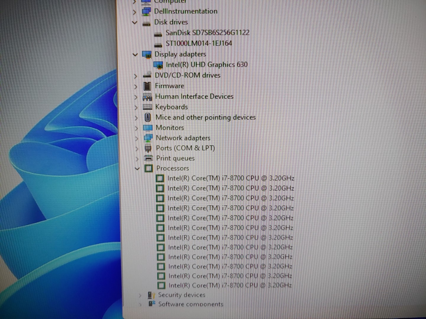This screenshot has height=319, width=426.
Task: Click the DellInstrumentation category icon
Action: tap(146, 12)
